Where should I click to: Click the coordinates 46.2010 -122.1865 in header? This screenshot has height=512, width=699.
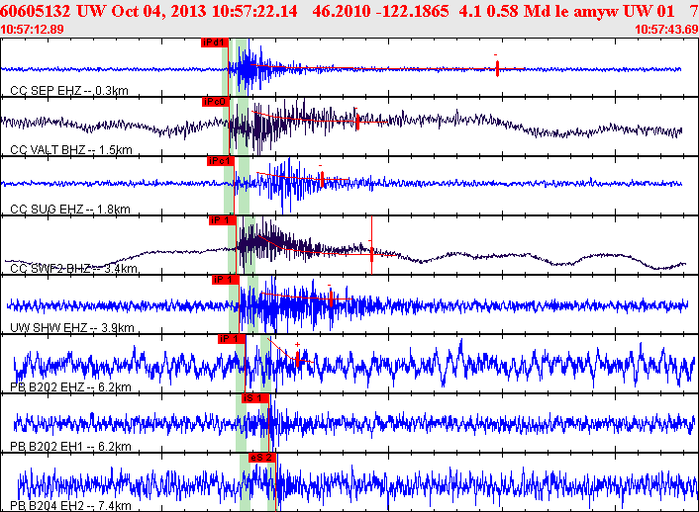(380, 11)
